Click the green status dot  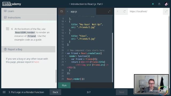click(153, 4)
